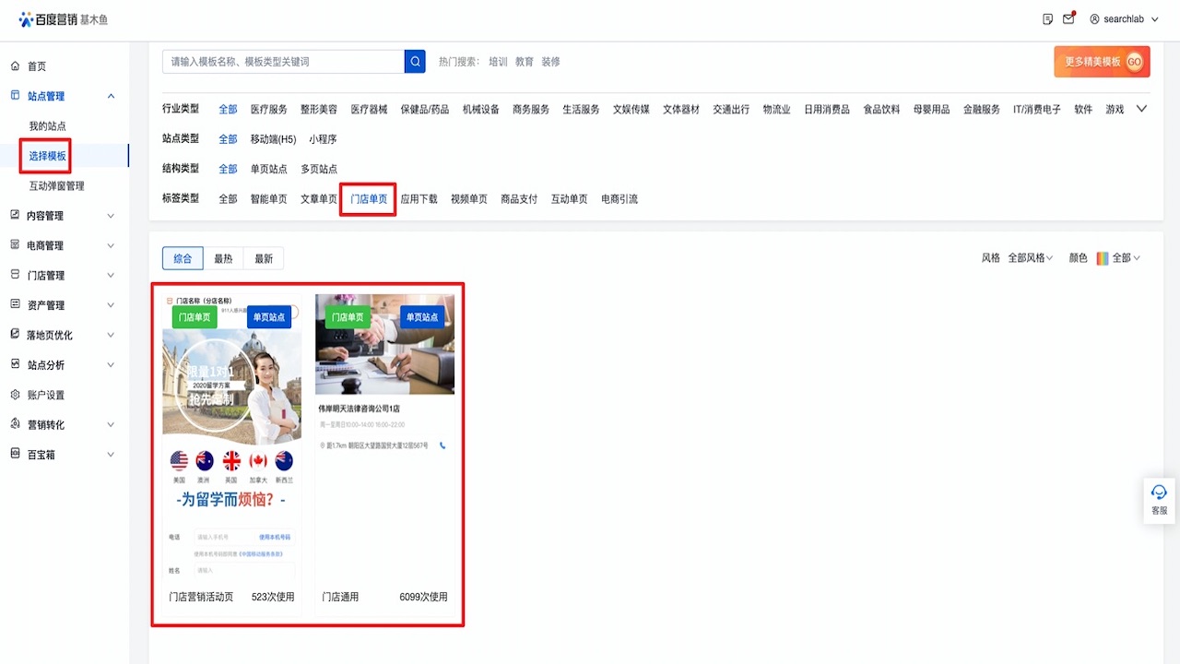Open the notes icon in header
Screen dimensions: 1180x664
(1047, 19)
